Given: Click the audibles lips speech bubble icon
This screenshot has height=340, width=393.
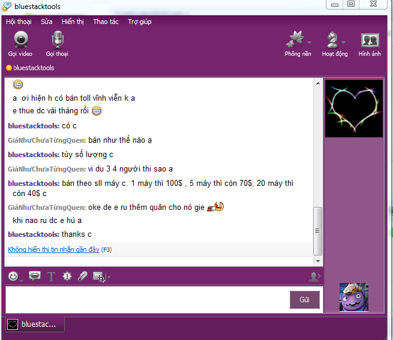Looking at the screenshot, I should [x=35, y=276].
